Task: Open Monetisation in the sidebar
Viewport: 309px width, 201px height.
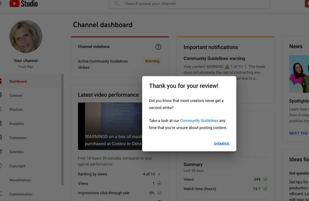Action: (20, 180)
